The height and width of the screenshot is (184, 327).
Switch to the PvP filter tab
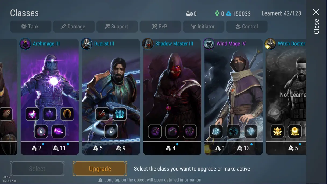pyautogui.click(x=160, y=27)
